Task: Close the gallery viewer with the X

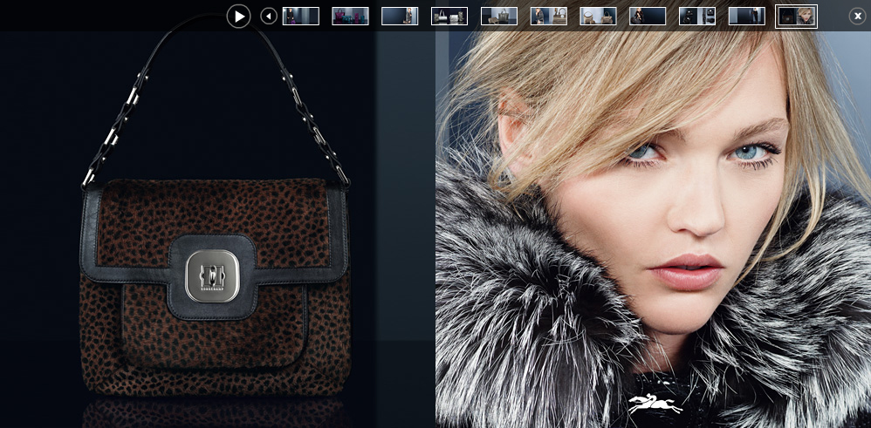Action: point(857,16)
